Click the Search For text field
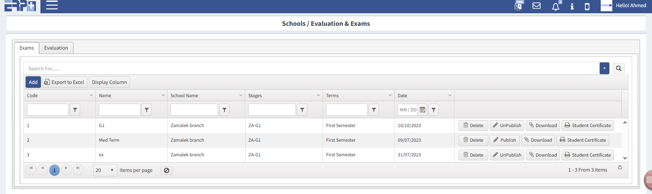Image resolution: width=652 pixels, height=194 pixels. [306, 68]
